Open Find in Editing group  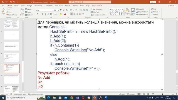pos(154,9)
